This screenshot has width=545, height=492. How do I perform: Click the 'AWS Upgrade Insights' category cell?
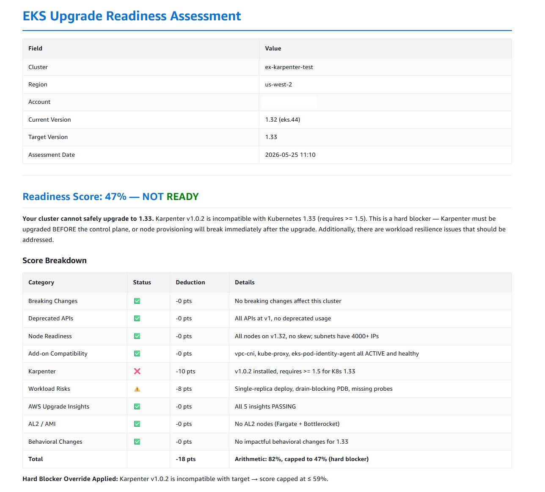click(x=59, y=406)
